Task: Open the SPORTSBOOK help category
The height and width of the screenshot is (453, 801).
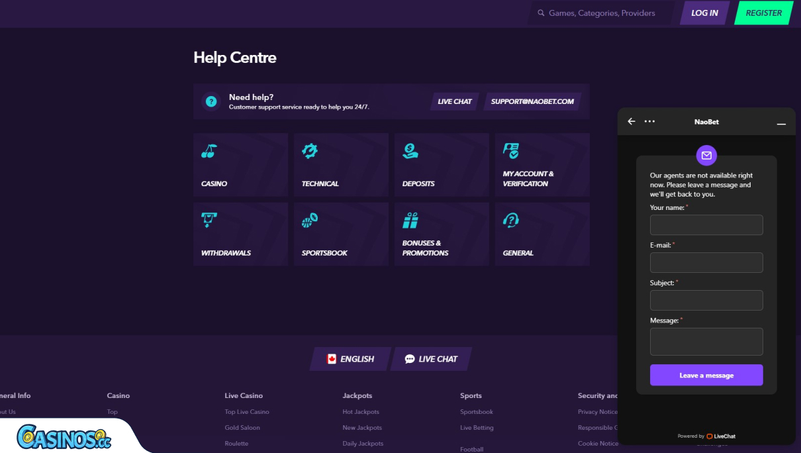Action: pos(341,234)
